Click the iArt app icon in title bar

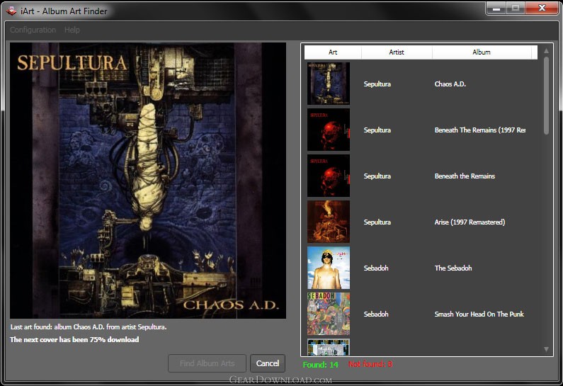11,11
